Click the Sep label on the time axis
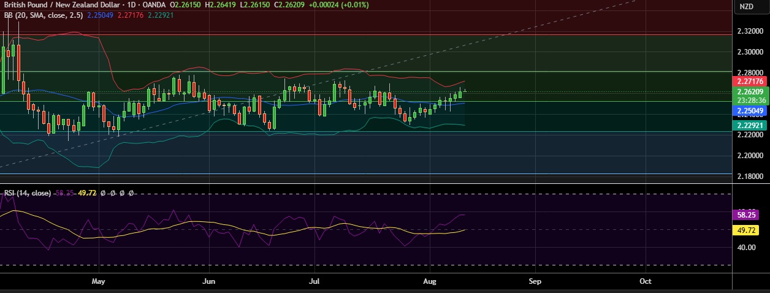The height and width of the screenshot is (293, 770). click(535, 281)
